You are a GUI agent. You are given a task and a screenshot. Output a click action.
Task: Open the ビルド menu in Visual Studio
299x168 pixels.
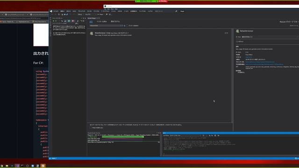89,11
